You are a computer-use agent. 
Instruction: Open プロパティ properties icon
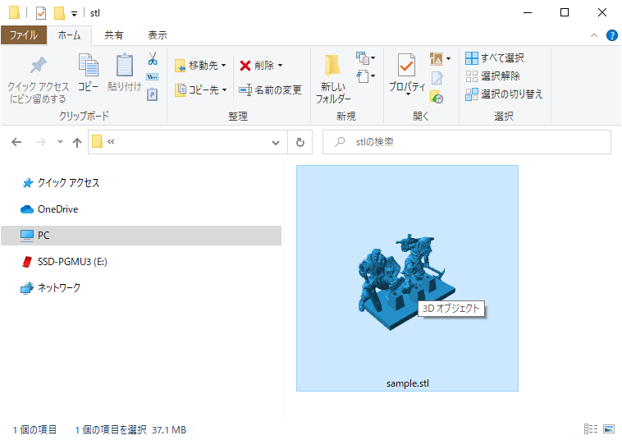click(407, 65)
